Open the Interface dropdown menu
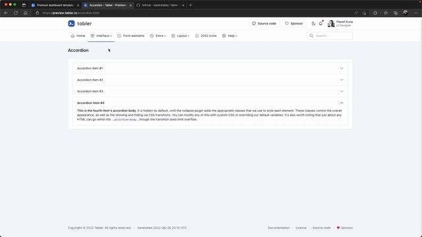 coord(101,36)
